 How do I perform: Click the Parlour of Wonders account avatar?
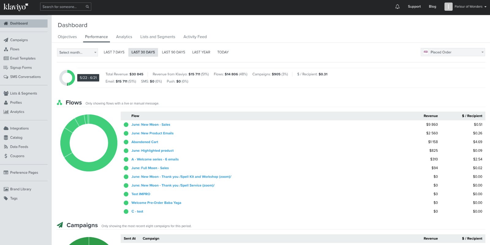pyautogui.click(x=448, y=7)
